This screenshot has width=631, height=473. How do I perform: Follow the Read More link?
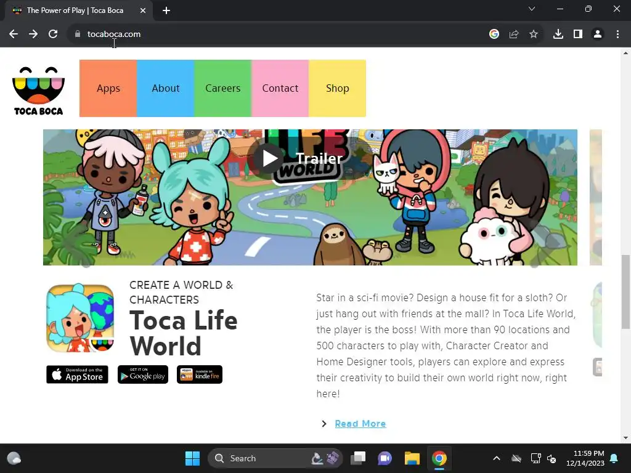(x=360, y=424)
